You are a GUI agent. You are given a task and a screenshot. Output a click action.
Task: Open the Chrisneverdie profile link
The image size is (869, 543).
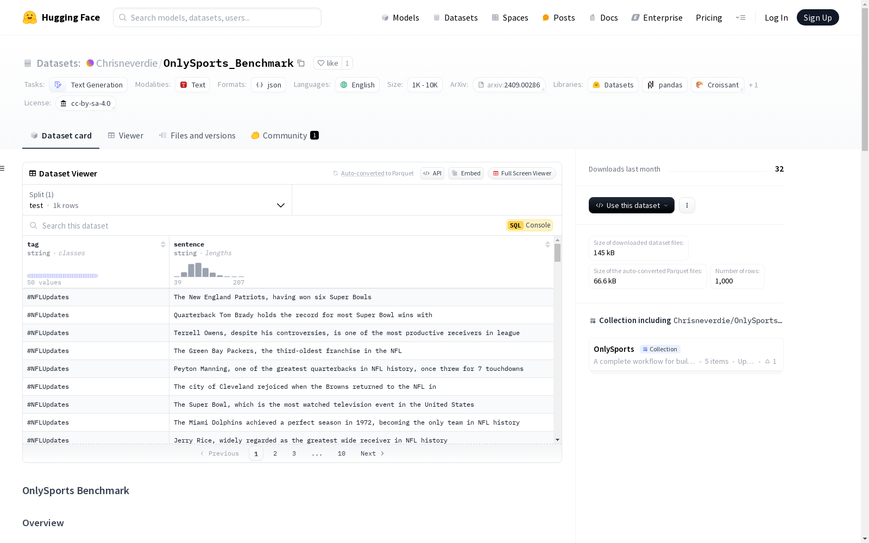click(x=127, y=63)
